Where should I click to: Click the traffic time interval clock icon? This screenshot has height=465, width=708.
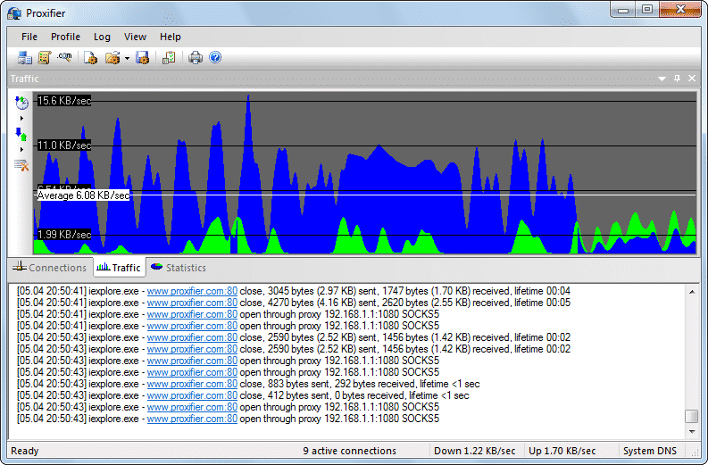pos(21,103)
